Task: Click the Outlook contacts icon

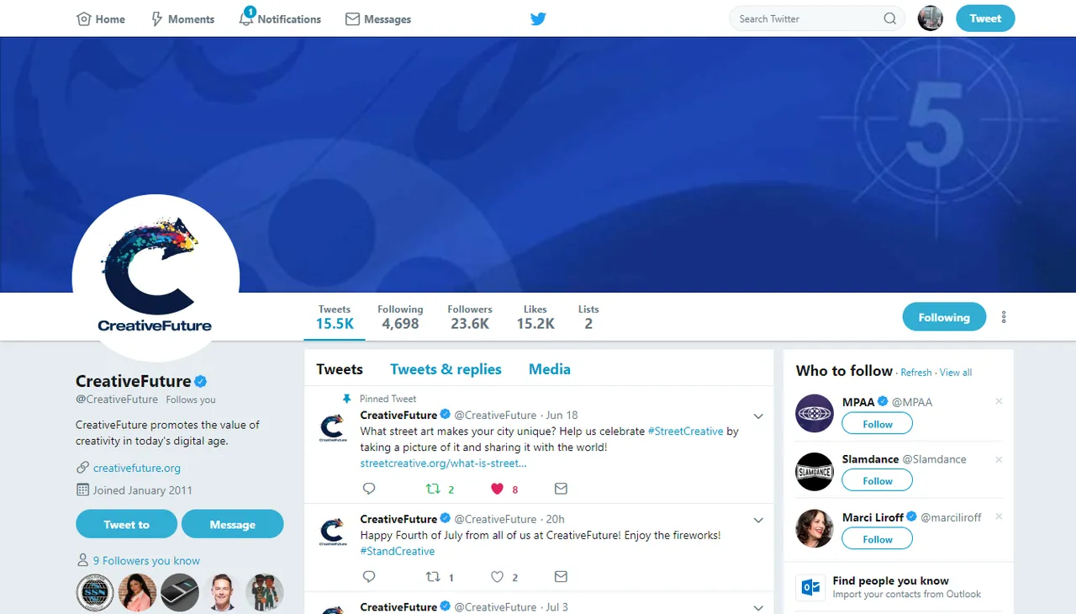Action: point(811,587)
